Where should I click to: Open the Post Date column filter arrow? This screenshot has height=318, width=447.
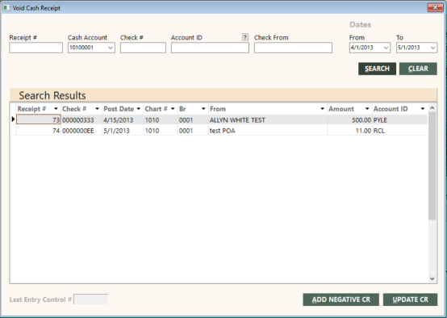pyautogui.click(x=139, y=109)
